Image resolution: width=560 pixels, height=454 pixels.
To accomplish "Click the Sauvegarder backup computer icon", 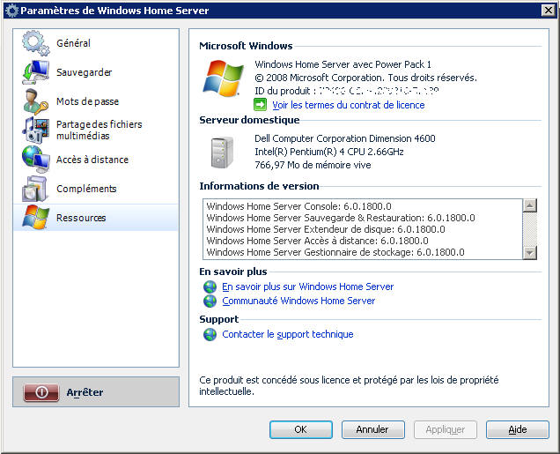I will click(36, 72).
